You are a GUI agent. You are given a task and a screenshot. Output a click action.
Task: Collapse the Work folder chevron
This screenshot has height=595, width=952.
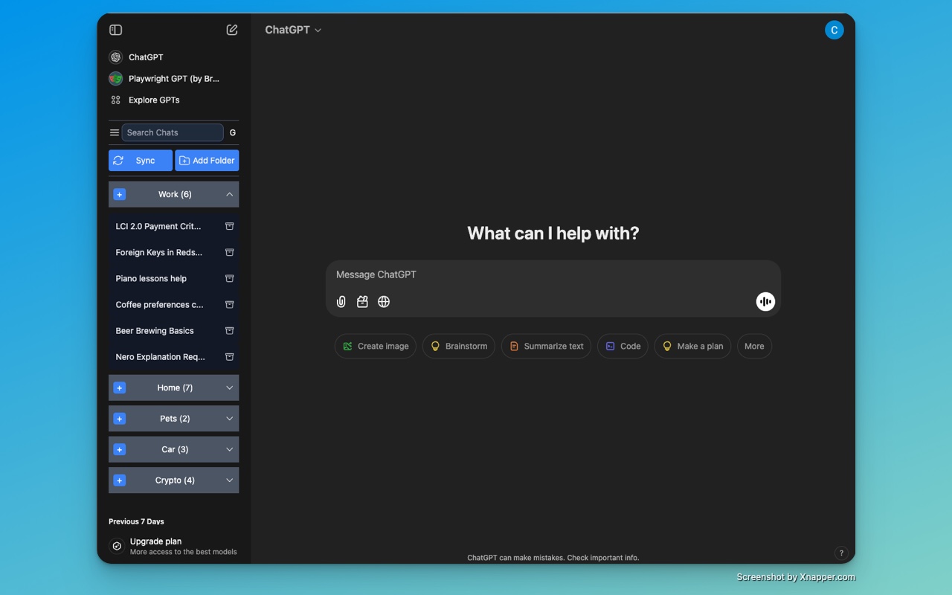point(230,194)
